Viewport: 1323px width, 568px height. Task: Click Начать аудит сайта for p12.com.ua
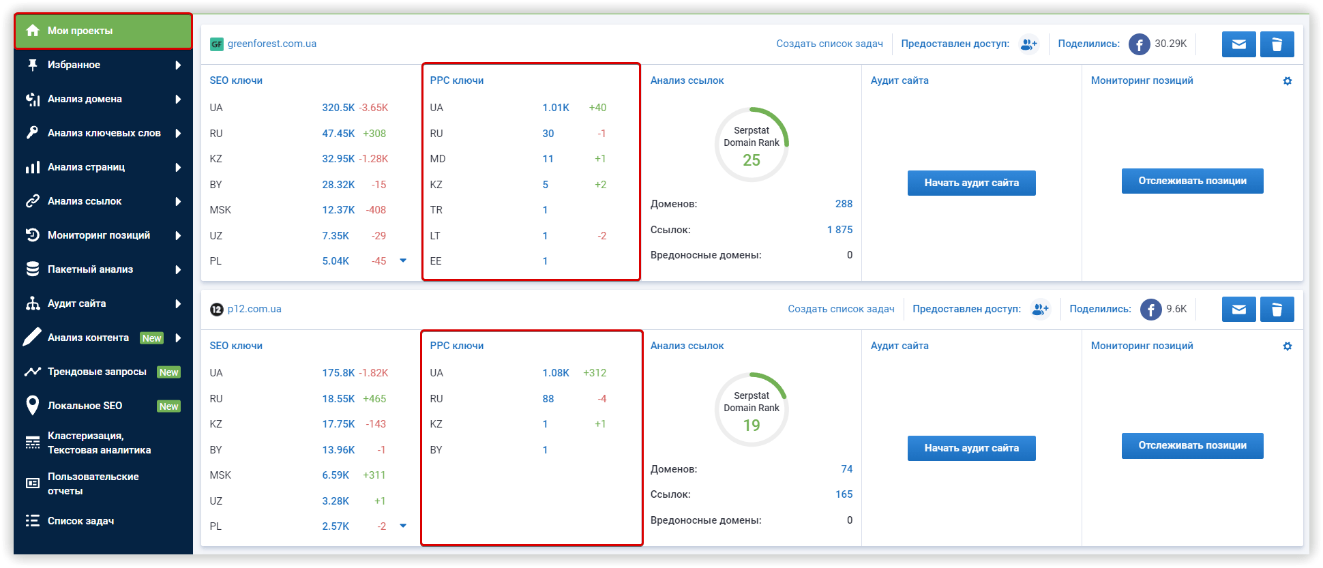[x=971, y=448]
